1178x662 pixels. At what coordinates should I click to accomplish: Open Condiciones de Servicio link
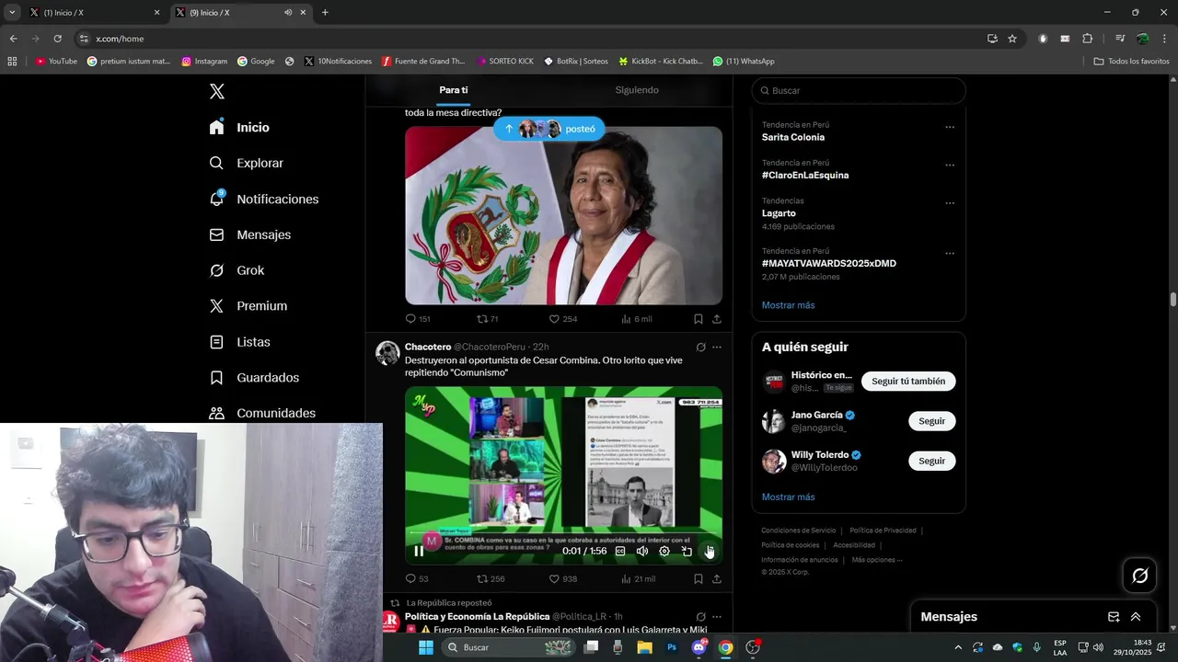pyautogui.click(x=798, y=531)
